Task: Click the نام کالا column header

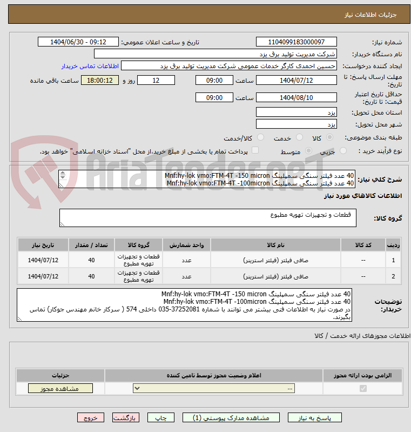Action: tap(275, 245)
